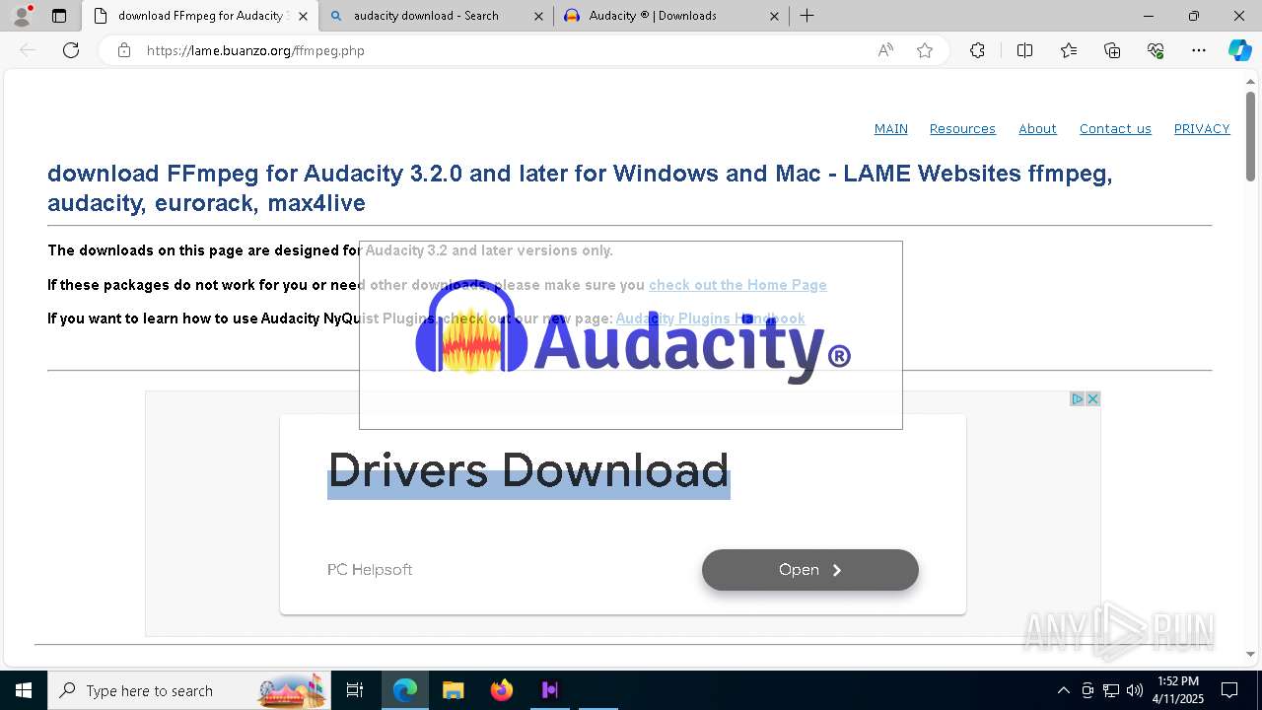
Task: Click the scrollbar up arrow
Action: coord(1251,82)
